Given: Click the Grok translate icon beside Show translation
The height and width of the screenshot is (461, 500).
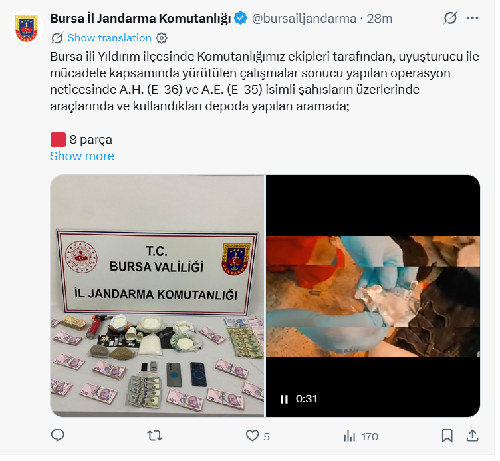Looking at the screenshot, I should point(57,38).
